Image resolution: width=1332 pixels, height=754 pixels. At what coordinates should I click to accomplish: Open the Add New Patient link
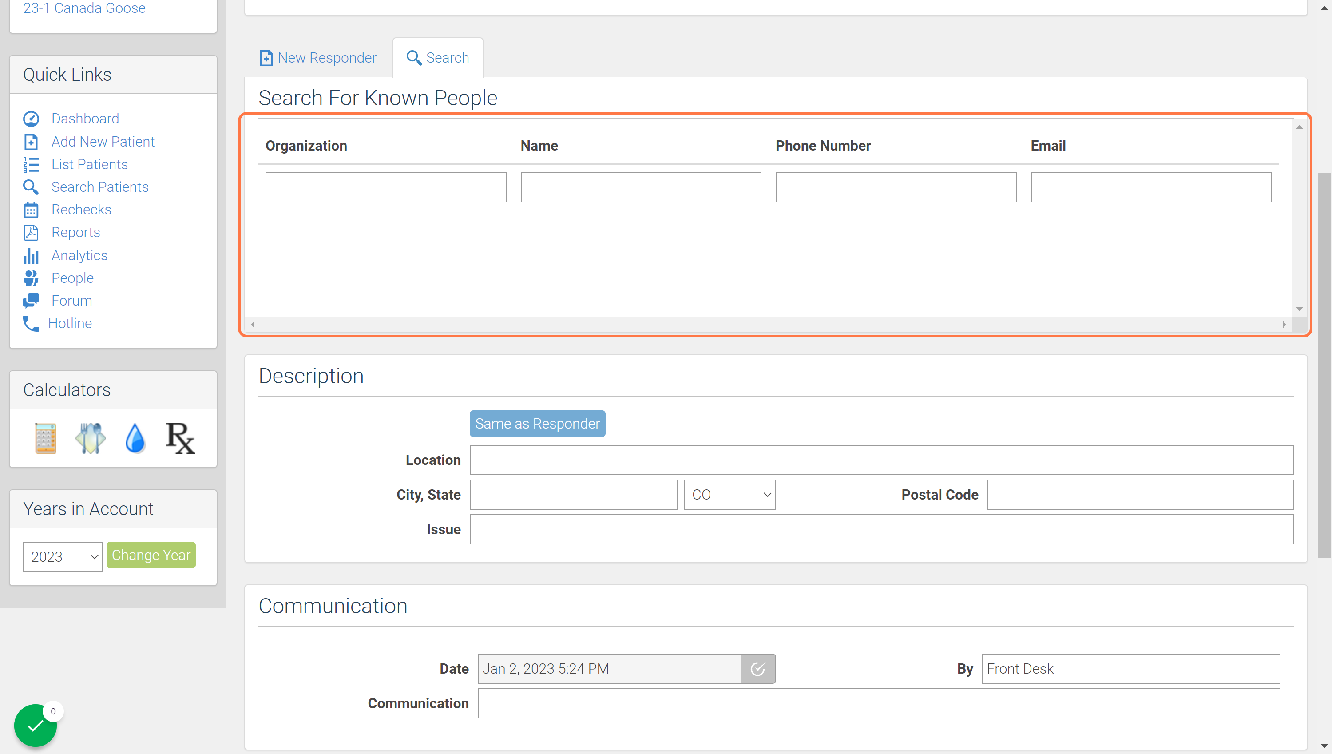[x=103, y=141]
